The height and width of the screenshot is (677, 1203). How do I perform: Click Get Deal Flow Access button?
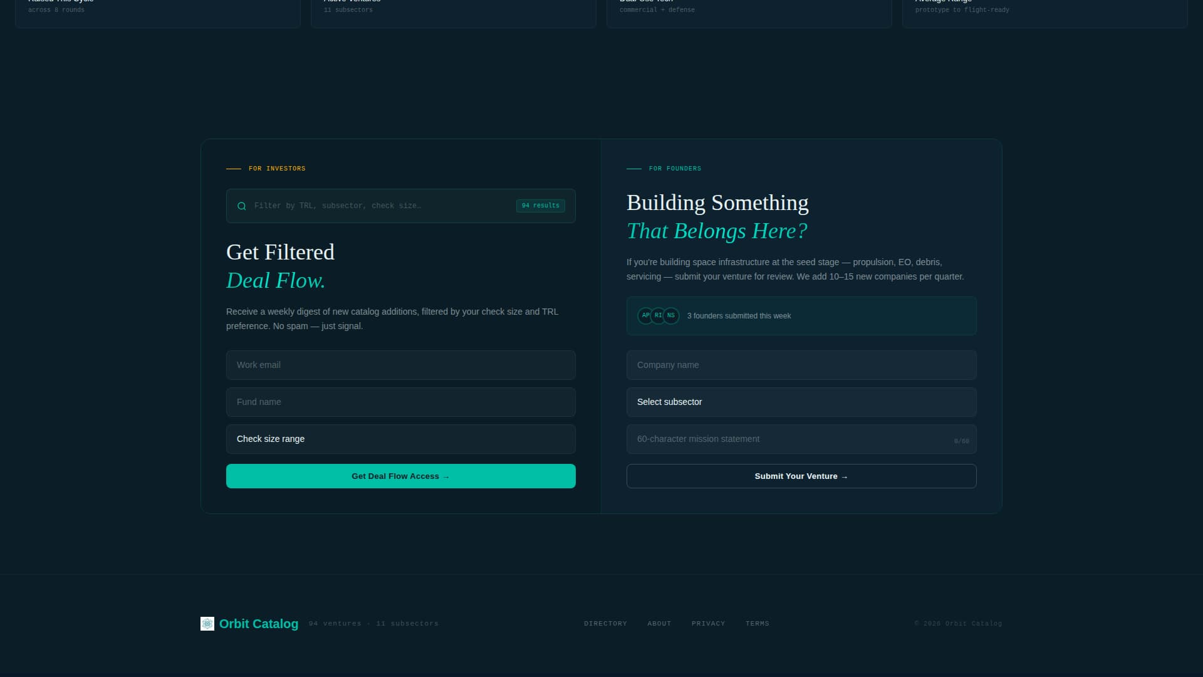click(x=401, y=476)
